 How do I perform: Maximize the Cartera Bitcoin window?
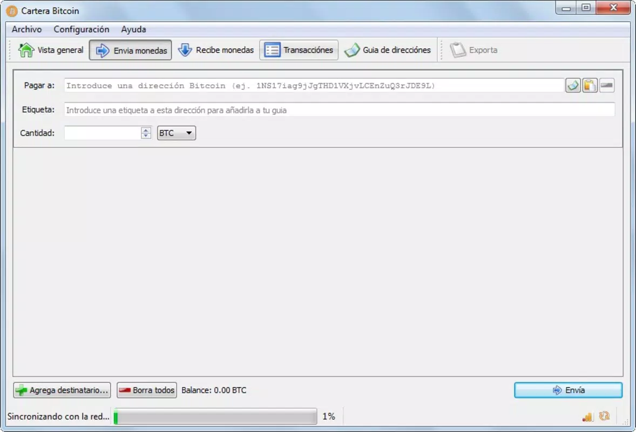coord(586,8)
